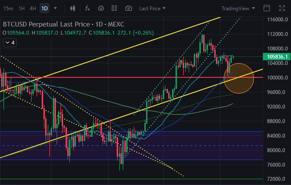This screenshot has width=291, height=185.
Task: Enter fullscreen chart mode
Action: pos(282,8)
